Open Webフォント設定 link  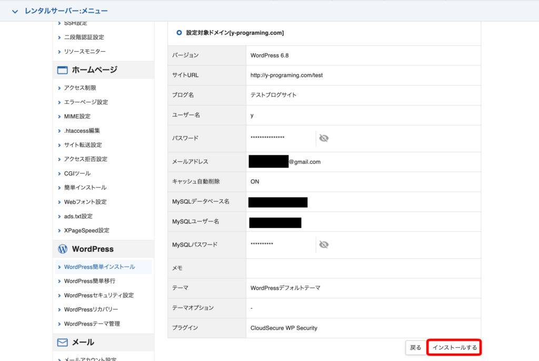85,202
